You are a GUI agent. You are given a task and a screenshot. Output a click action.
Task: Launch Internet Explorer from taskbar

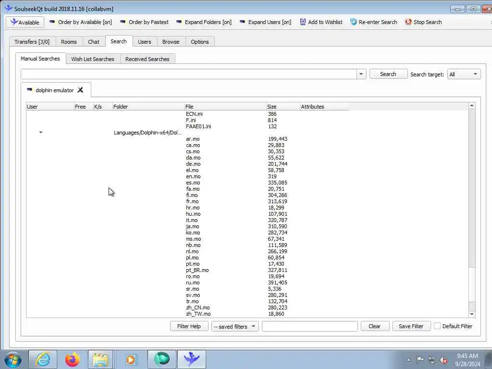43,359
